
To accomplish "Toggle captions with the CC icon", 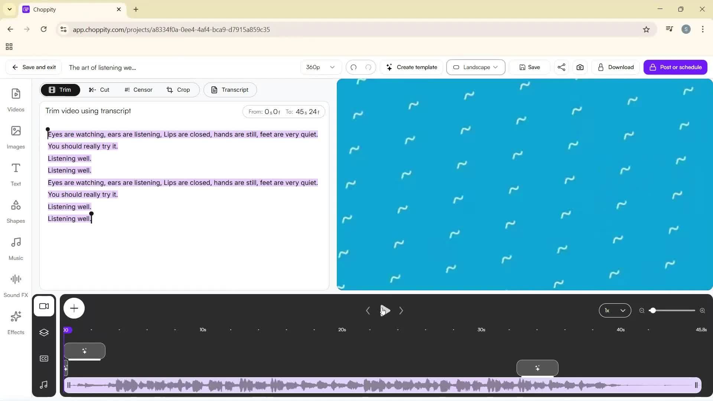I will (44, 358).
